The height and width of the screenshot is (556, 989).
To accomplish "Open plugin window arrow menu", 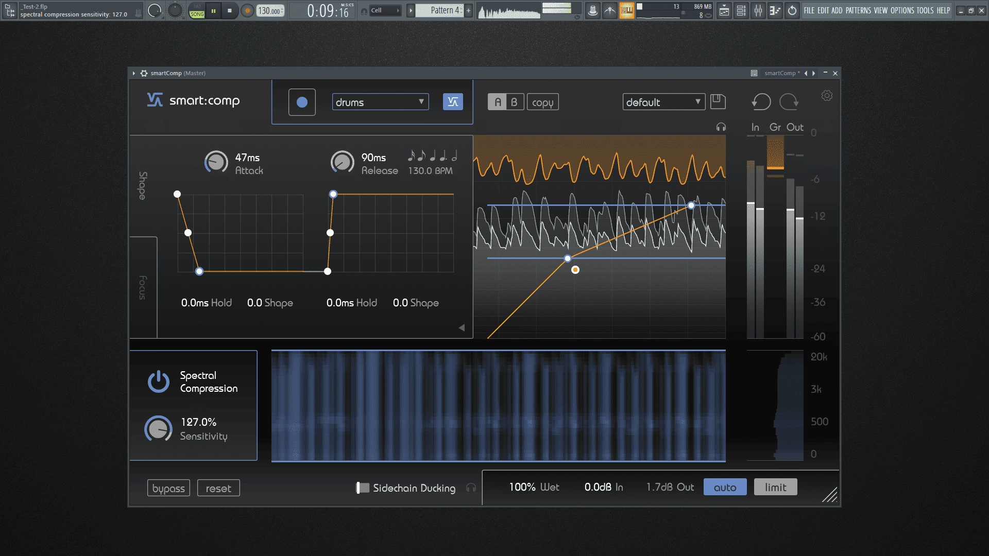I will pyautogui.click(x=134, y=73).
